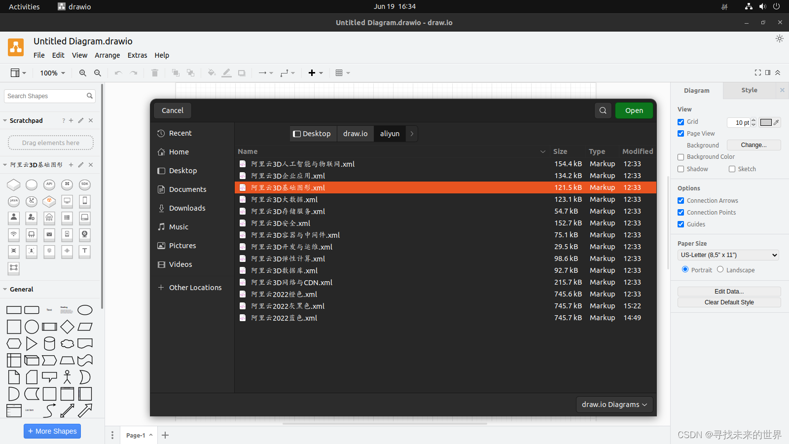Image resolution: width=789 pixels, height=444 pixels.
Task: Click the More Shapes button
Action: tap(52, 431)
